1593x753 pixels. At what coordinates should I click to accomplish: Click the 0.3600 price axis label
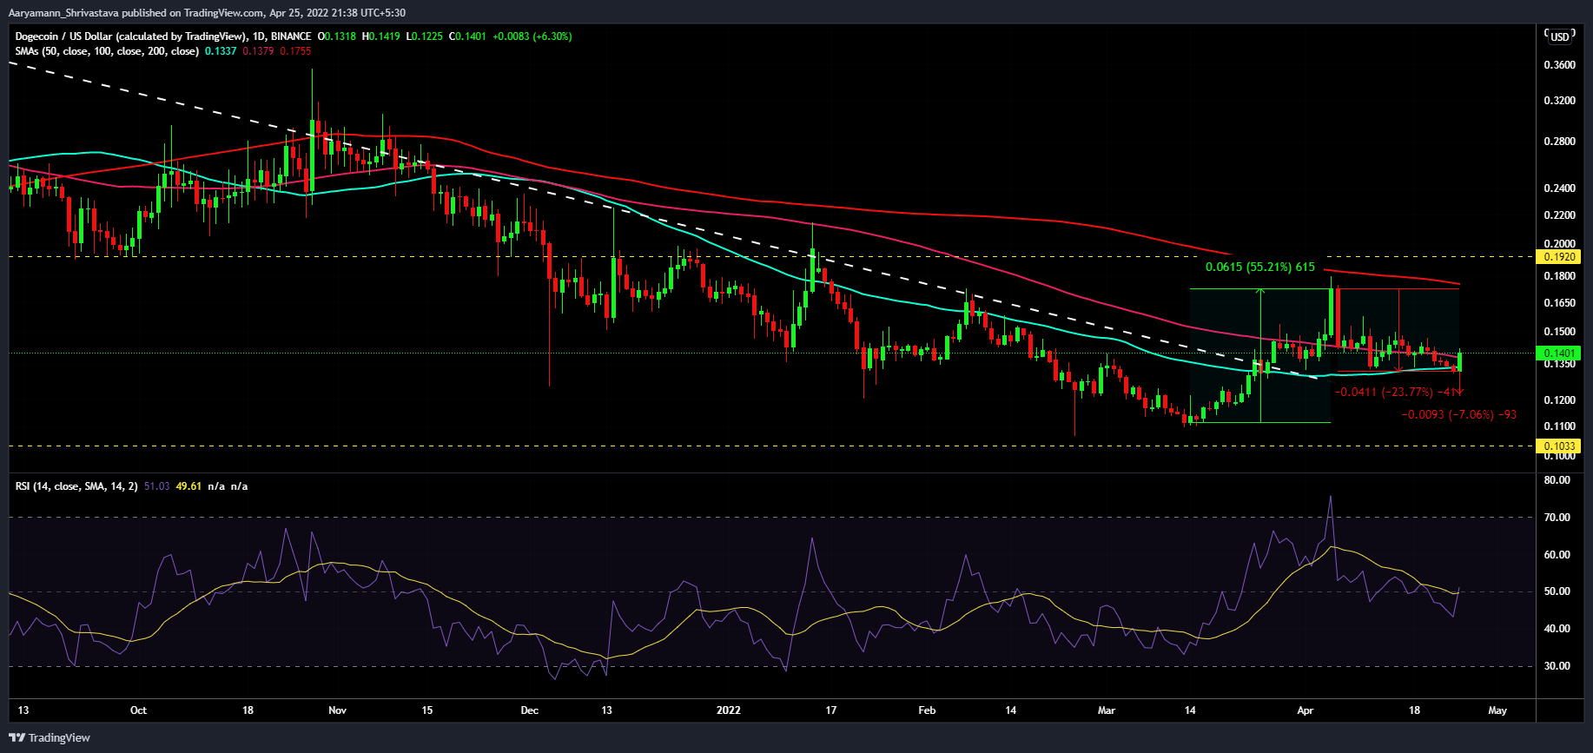click(x=1559, y=65)
